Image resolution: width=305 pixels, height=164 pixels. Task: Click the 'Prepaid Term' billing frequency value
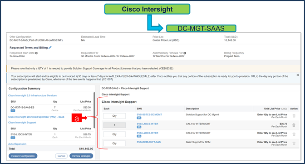[x=231, y=56]
